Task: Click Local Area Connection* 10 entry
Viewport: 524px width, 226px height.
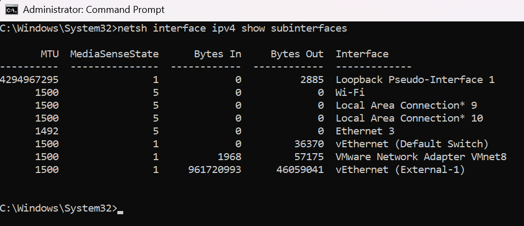Action: click(x=409, y=118)
